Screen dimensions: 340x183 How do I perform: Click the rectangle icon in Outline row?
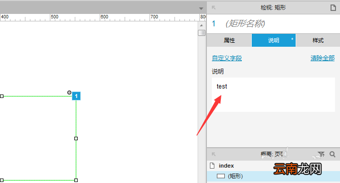pyautogui.click(x=221, y=176)
